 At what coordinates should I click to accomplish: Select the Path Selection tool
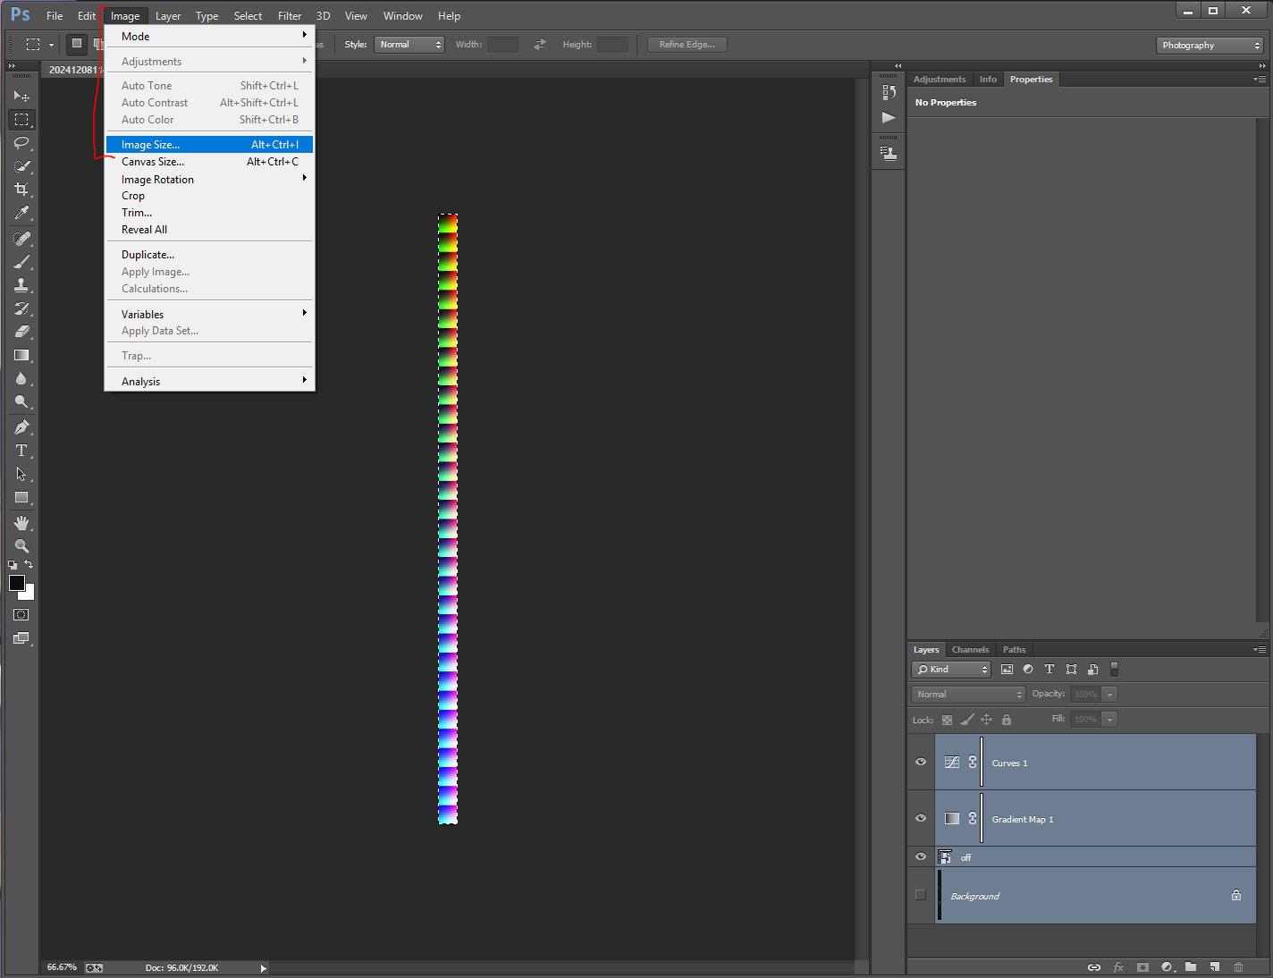21,474
